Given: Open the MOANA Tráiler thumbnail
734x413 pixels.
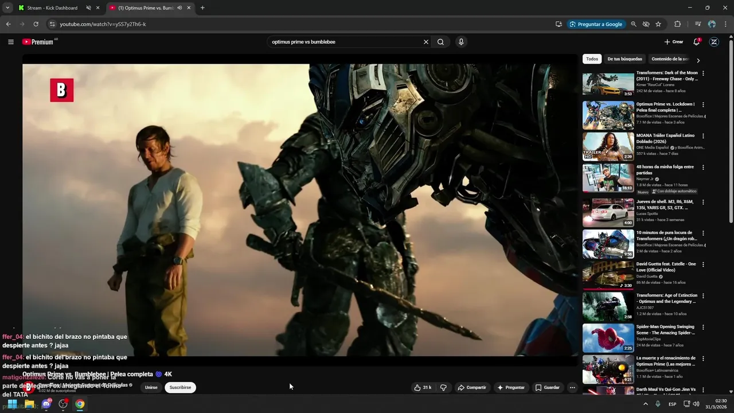Looking at the screenshot, I should (608, 146).
